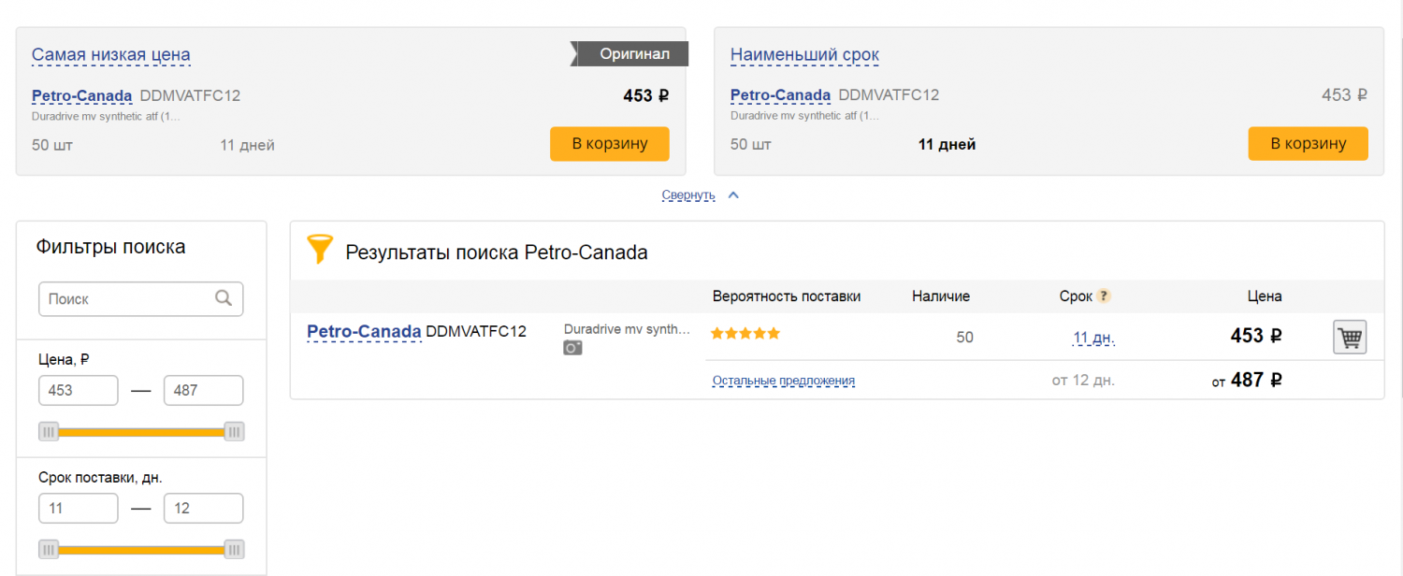Click the question mark icon next to Срок
The width and height of the screenshot is (1403, 576).
(1104, 295)
